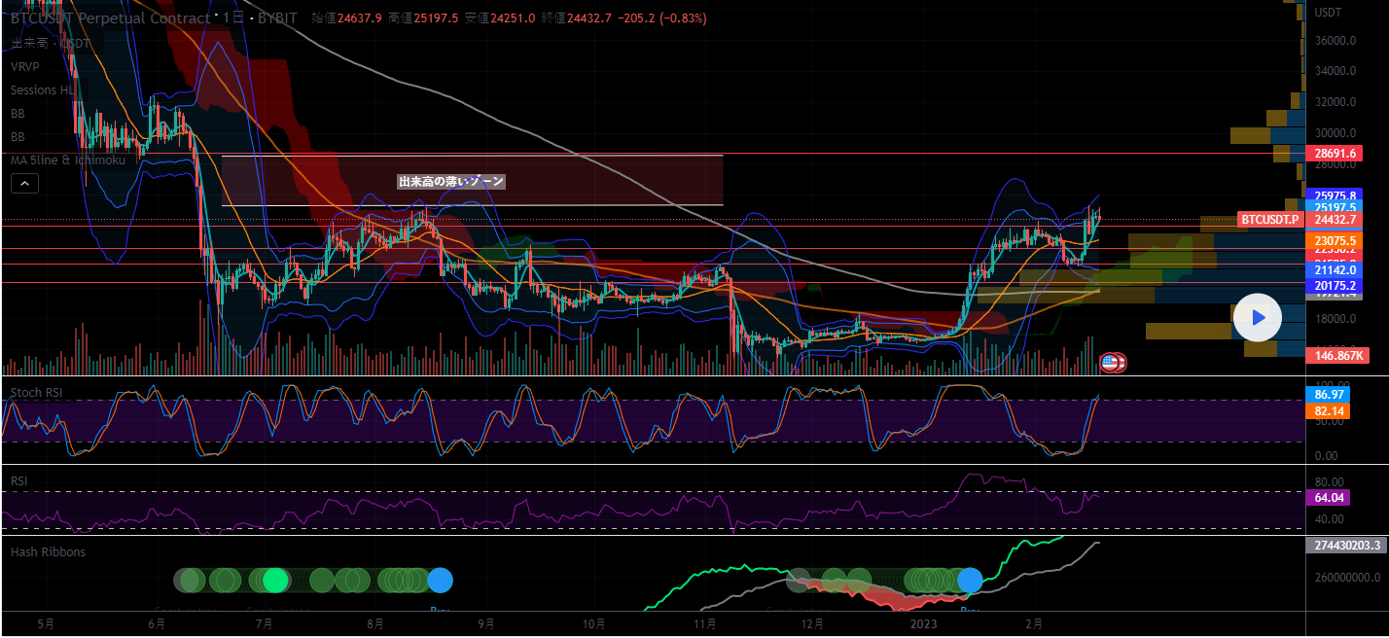Screen dimensions: 1389x638
Task: Click the 出来高の薄いゾーン text annotation
Action: 451,182
